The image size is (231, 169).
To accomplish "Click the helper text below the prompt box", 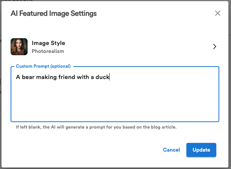I will click(96, 127).
